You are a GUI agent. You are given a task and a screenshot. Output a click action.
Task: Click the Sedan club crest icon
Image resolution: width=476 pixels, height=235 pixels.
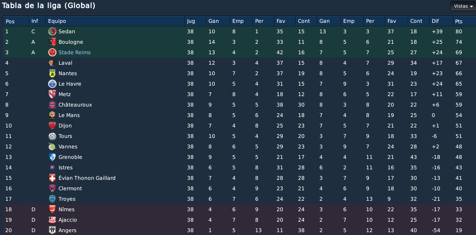[52, 31]
